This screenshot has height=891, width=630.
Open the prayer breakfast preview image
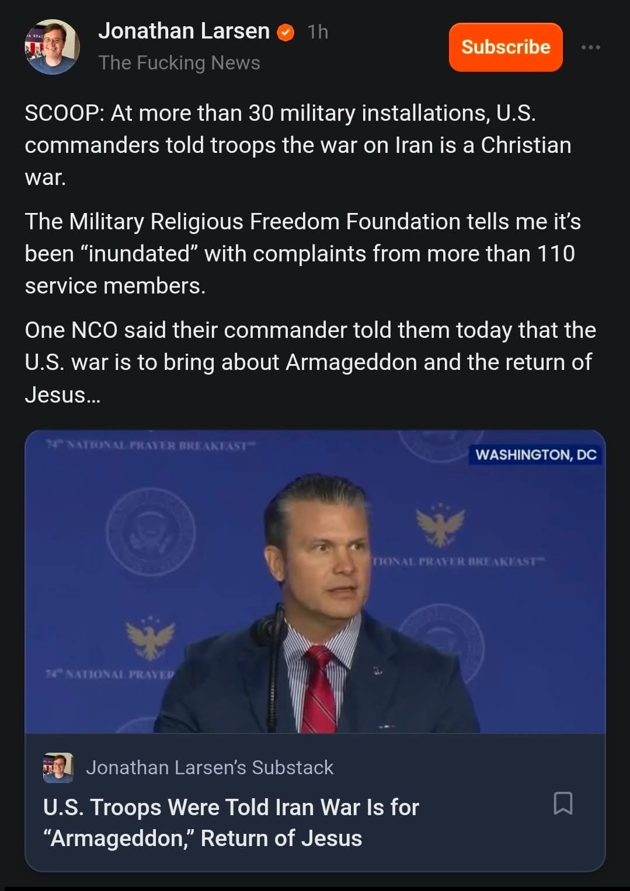point(315,581)
